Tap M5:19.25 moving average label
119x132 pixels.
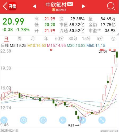click(18, 45)
